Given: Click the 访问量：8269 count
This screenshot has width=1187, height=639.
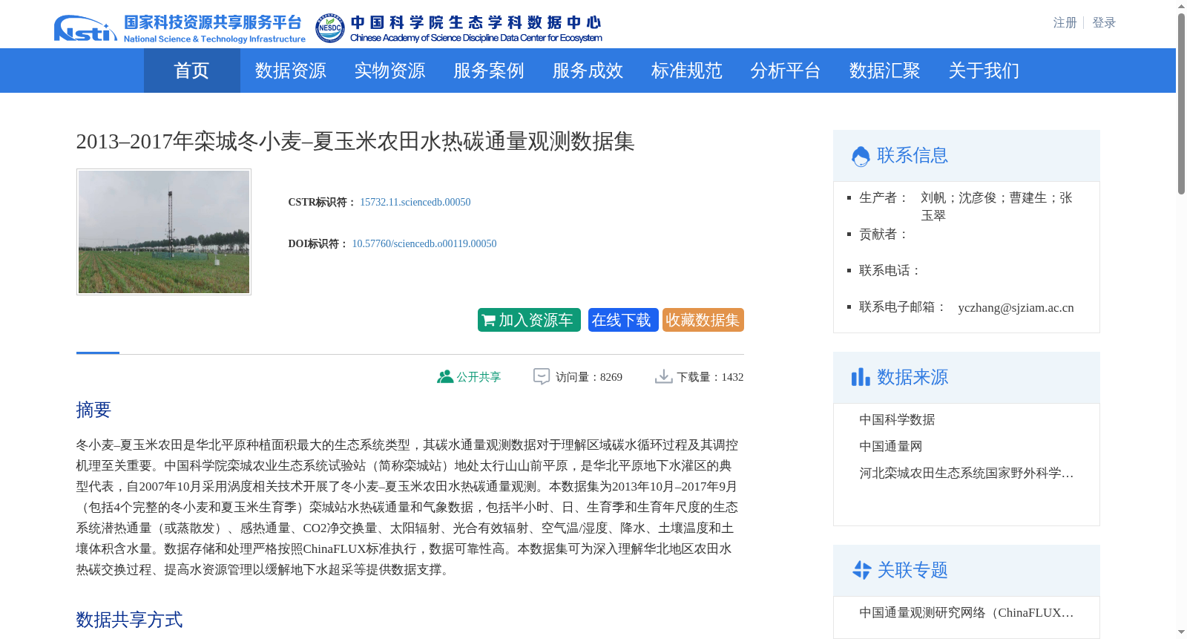Looking at the screenshot, I should 589,377.
